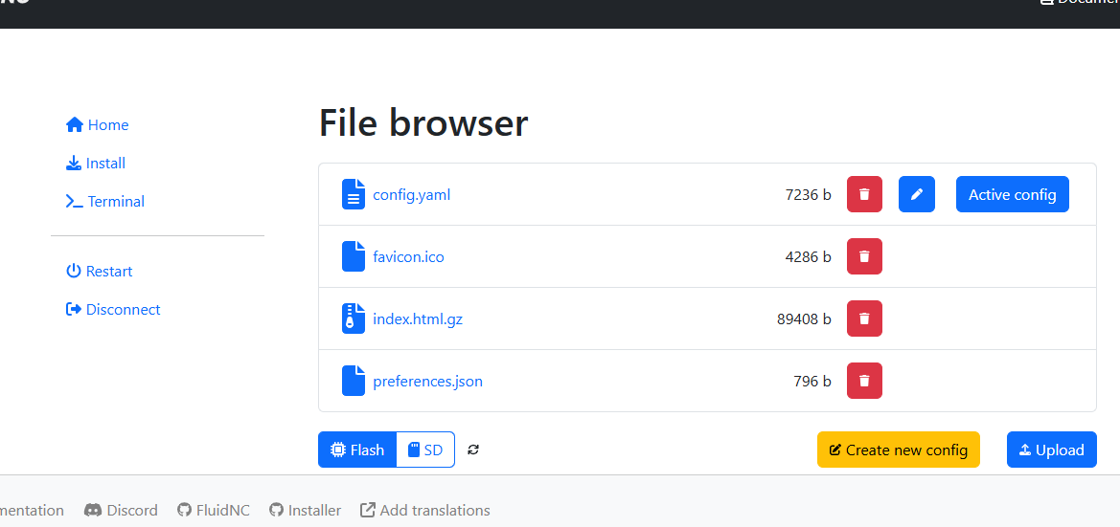Open the Home page
Viewport: 1120px width, 527px height.
click(97, 125)
